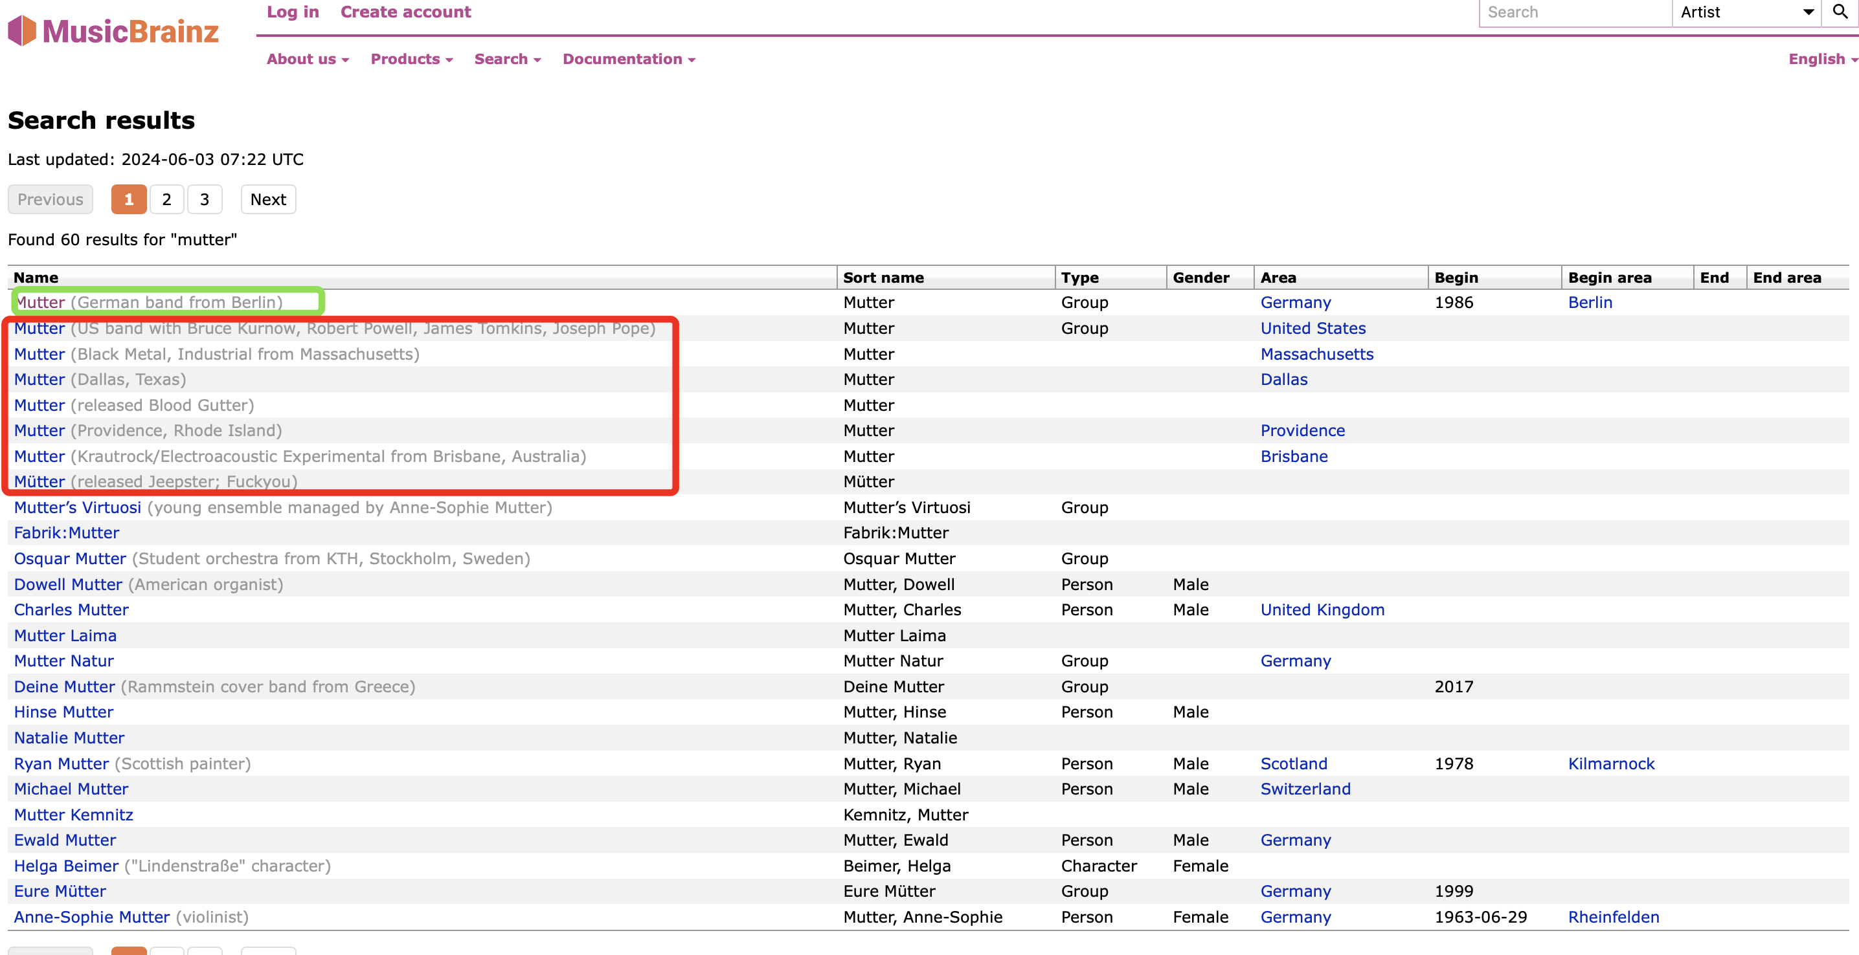
Task: Click Brisbane area link
Action: coord(1293,457)
